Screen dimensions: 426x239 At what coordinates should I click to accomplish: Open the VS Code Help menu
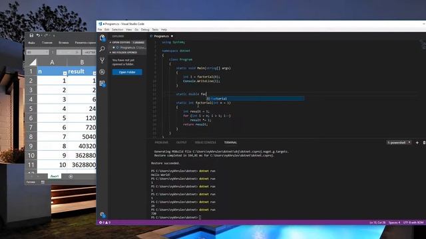click(164, 29)
